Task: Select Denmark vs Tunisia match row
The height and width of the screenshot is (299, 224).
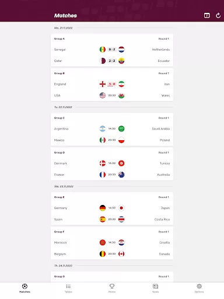Action: tap(112, 164)
